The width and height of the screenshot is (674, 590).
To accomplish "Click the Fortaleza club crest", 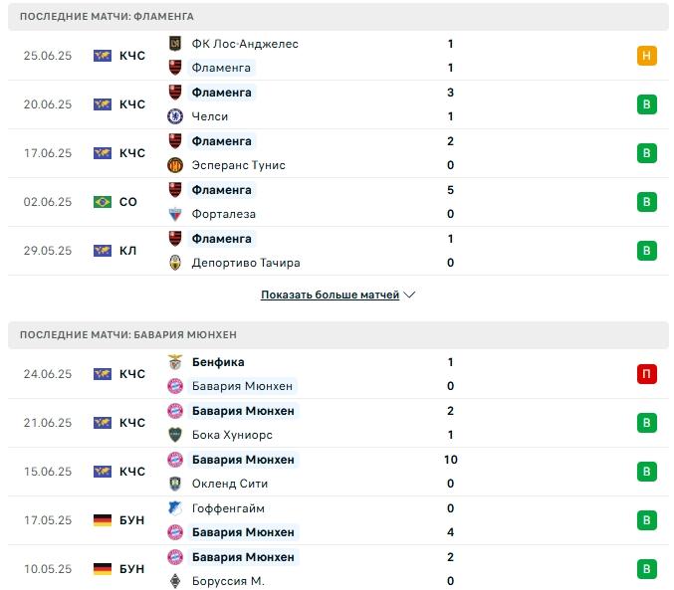I will pyautogui.click(x=175, y=214).
